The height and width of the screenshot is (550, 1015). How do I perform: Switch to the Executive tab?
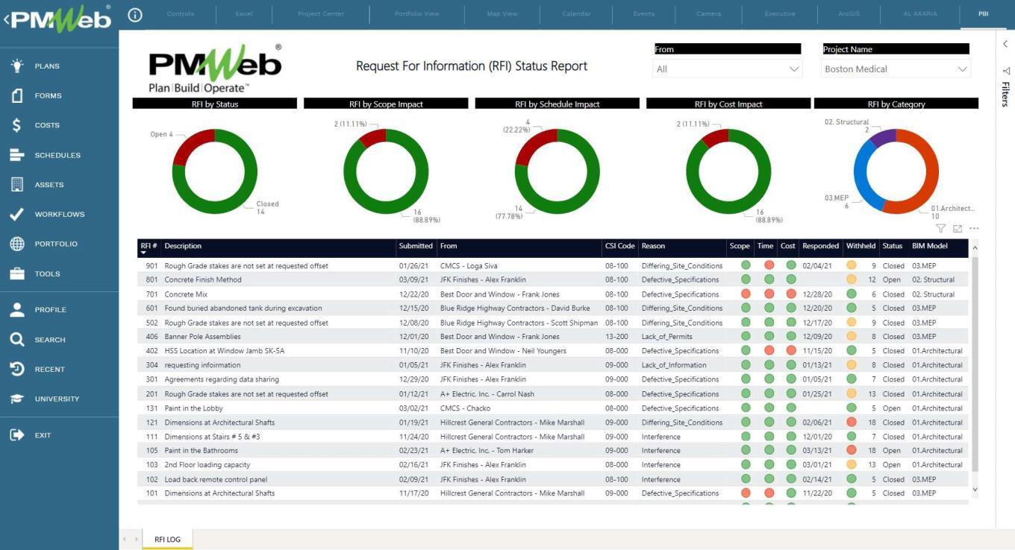(x=780, y=14)
